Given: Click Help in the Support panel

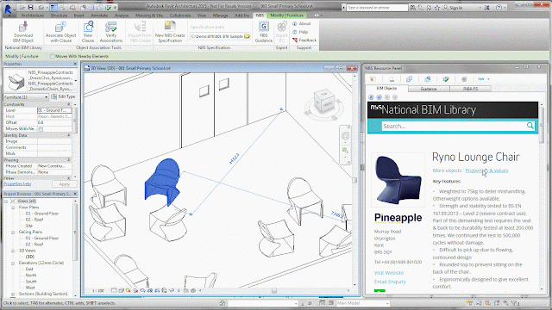Looking at the screenshot, I should [300, 32].
